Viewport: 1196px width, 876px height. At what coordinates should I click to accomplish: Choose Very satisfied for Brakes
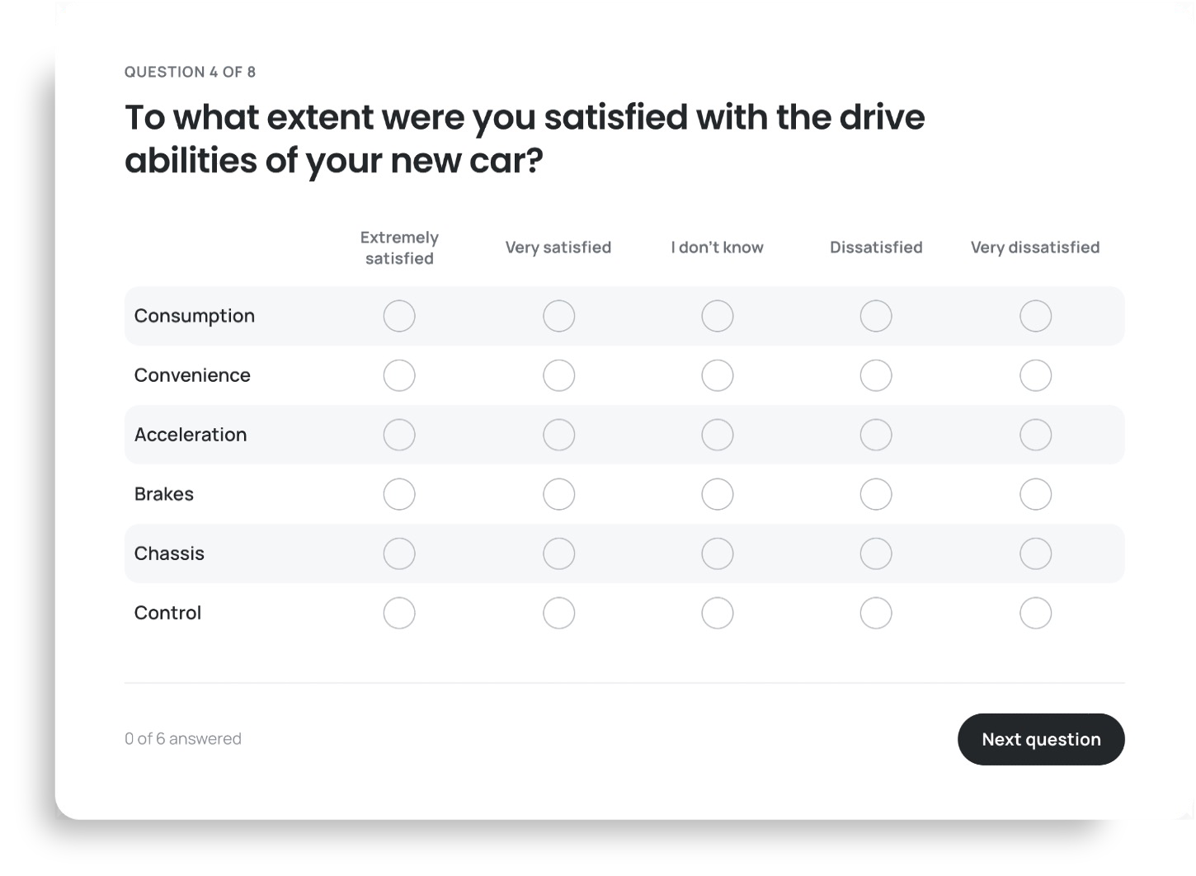pyautogui.click(x=558, y=494)
